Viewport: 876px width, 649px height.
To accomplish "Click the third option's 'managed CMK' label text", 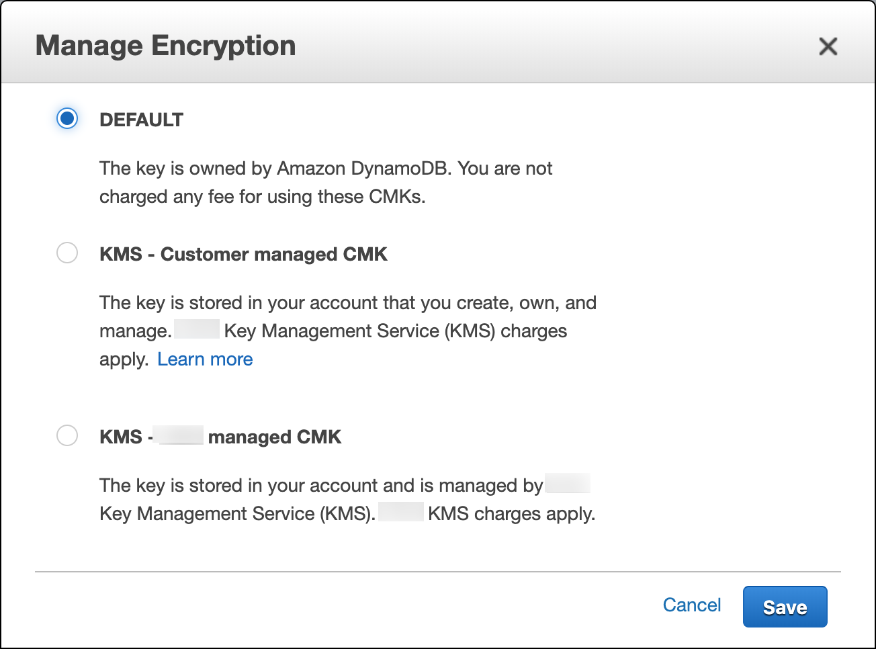I will [275, 437].
